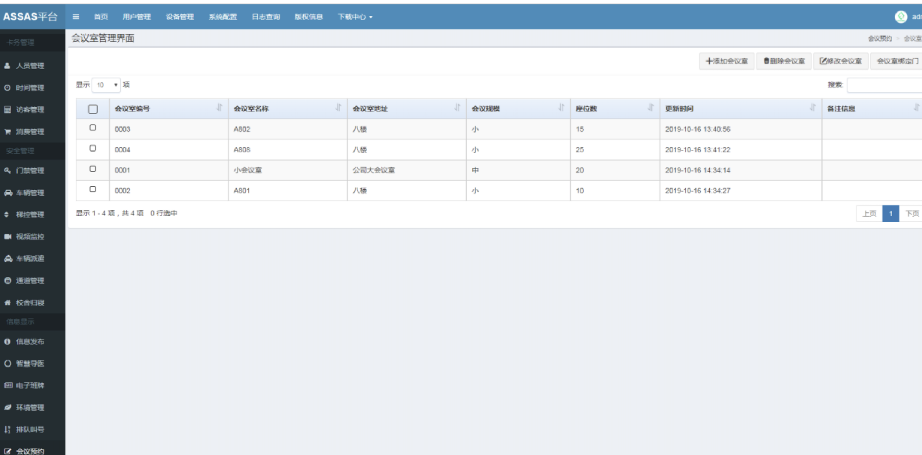Expand the 下载中心 dropdown menu
The width and height of the screenshot is (922, 455).
pos(355,17)
